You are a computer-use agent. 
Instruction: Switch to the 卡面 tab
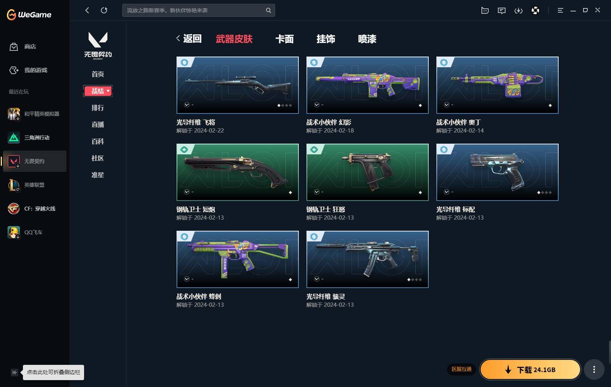(285, 39)
